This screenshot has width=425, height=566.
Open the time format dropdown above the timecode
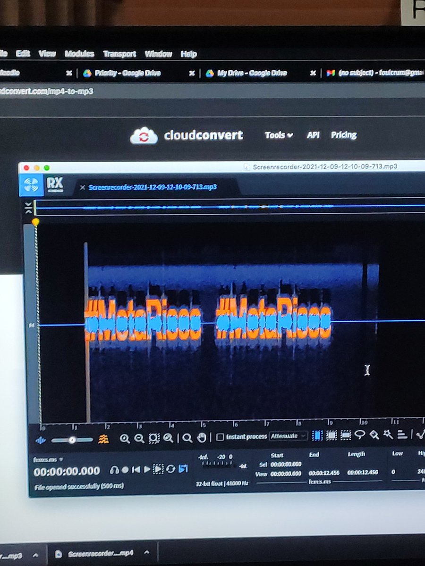click(48, 459)
